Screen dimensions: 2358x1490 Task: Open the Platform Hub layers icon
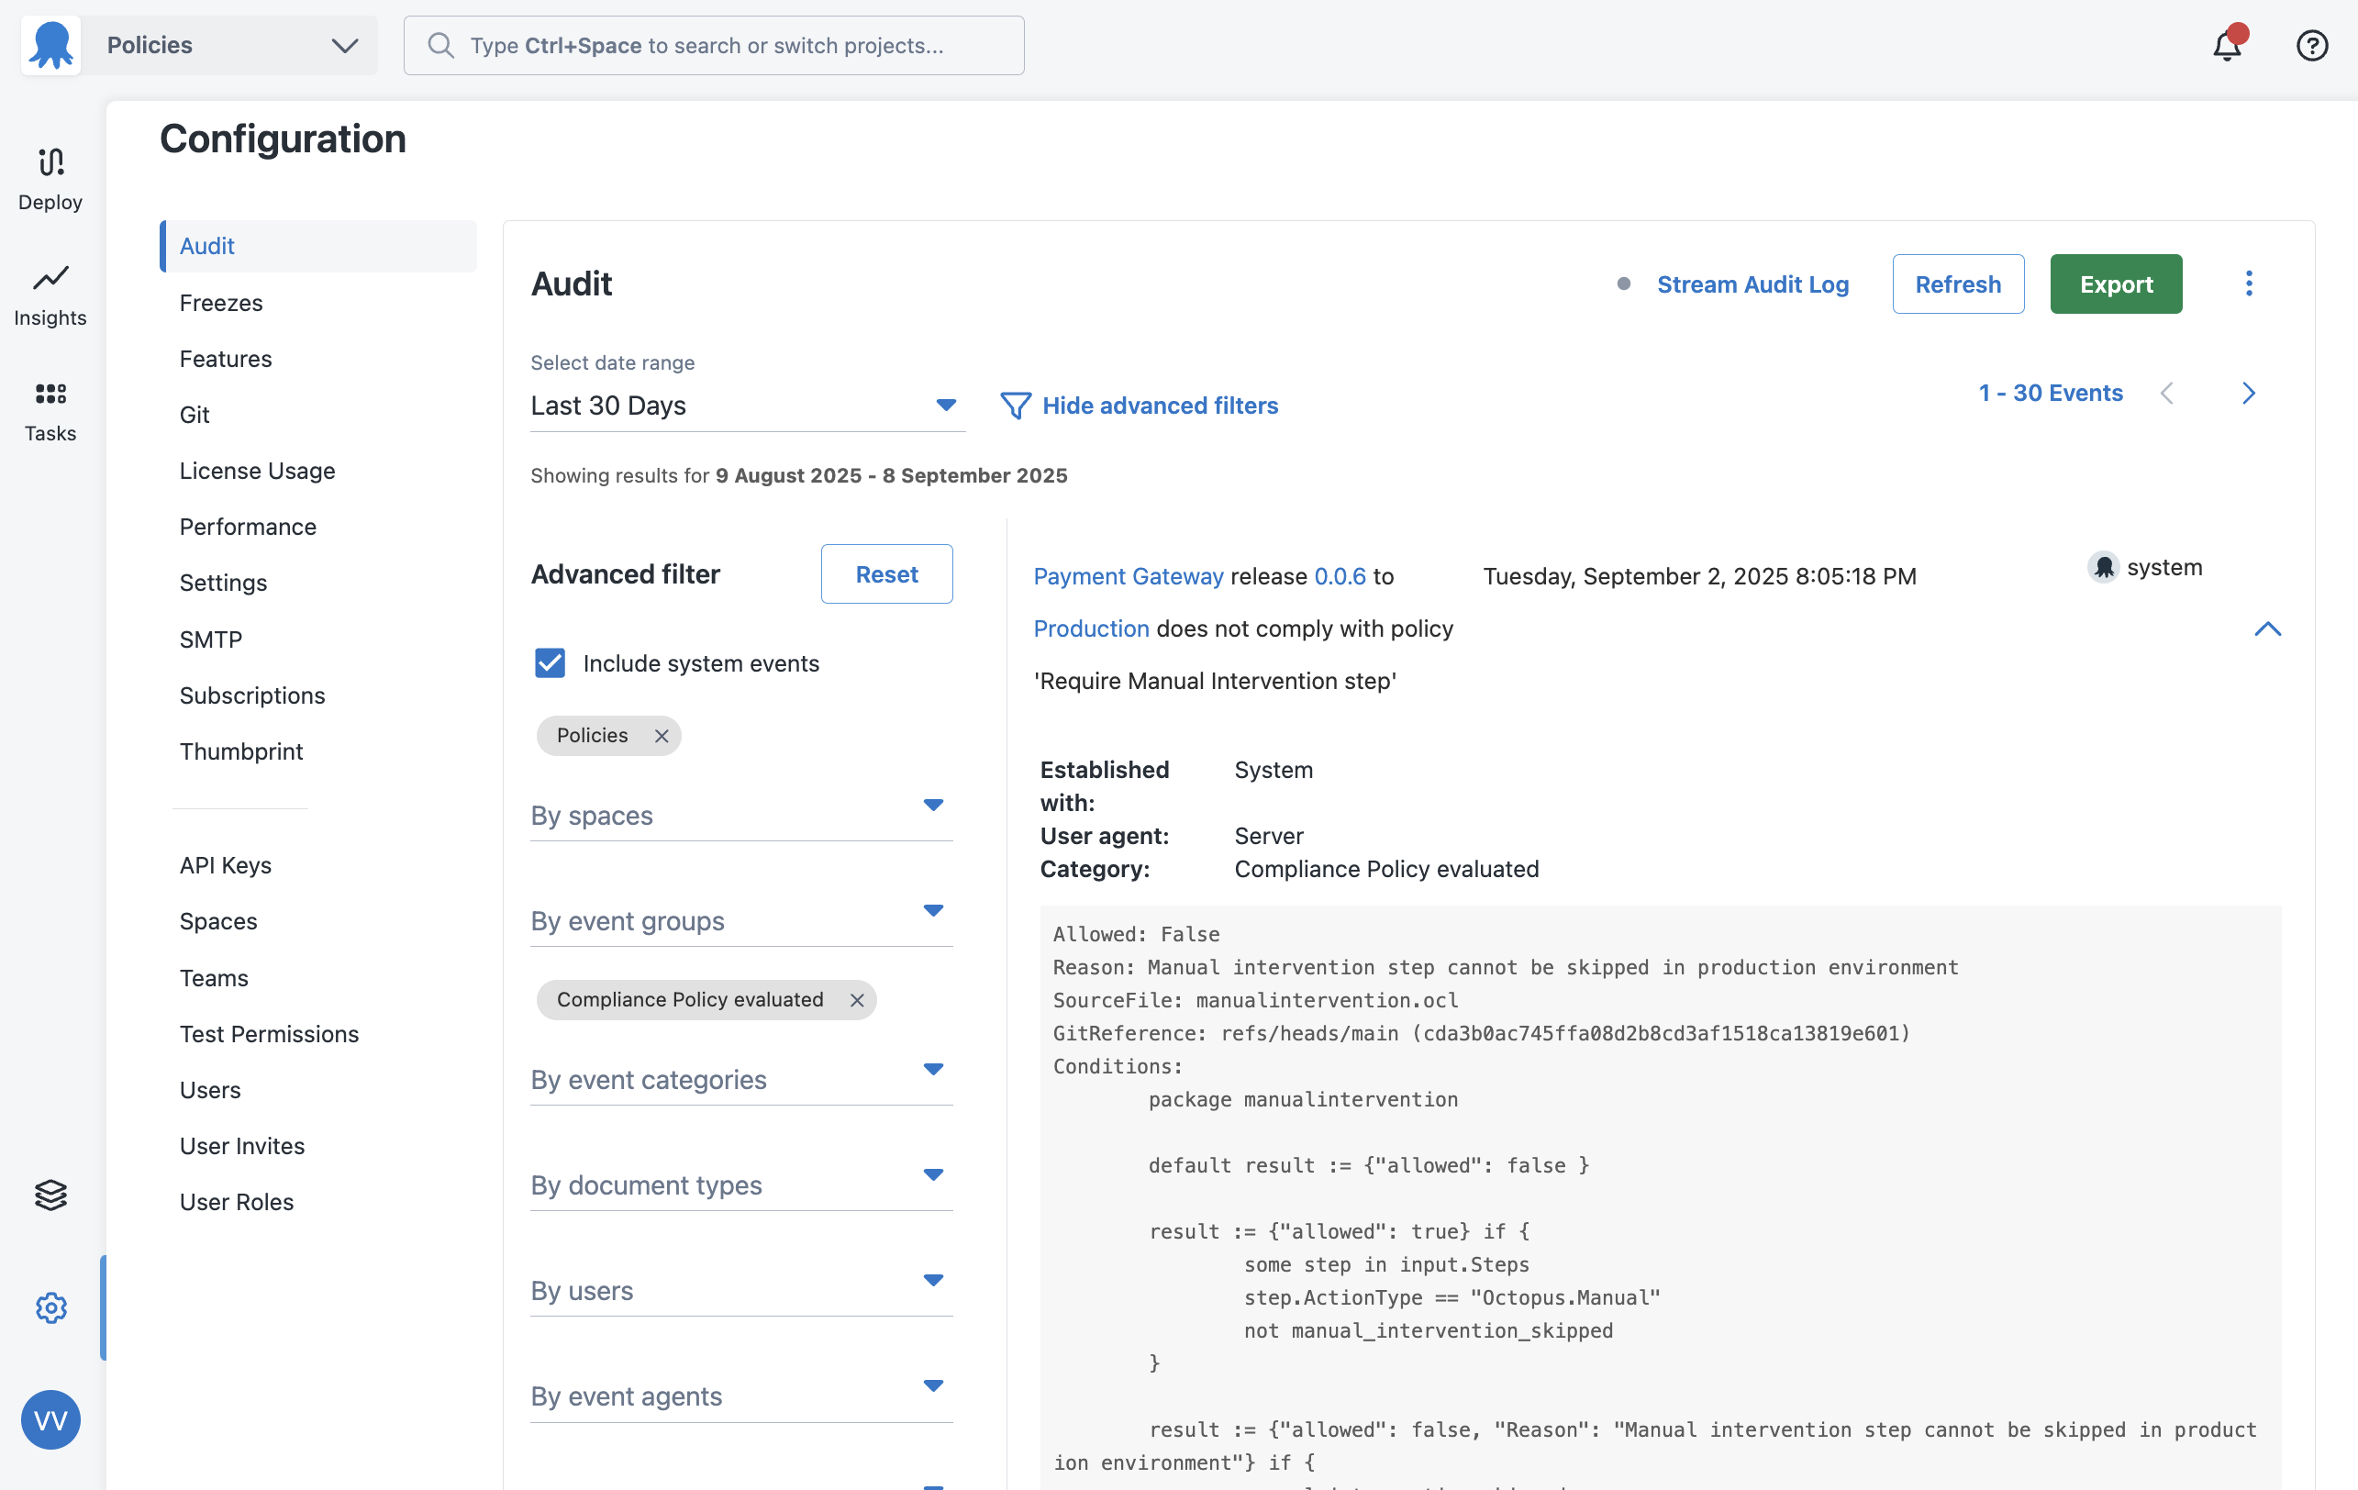click(50, 1195)
